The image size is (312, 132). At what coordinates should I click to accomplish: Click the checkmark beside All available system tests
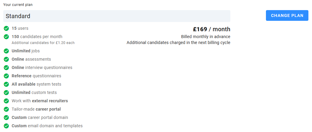(x=6, y=84)
